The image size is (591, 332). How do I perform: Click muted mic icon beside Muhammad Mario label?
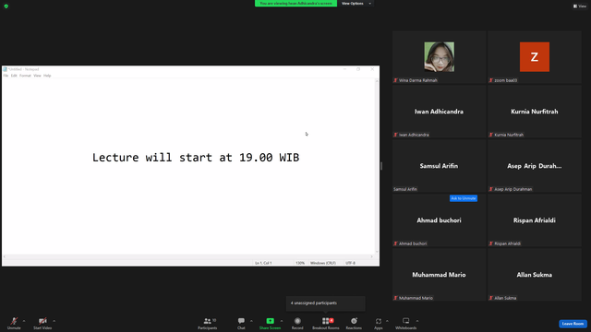395,298
